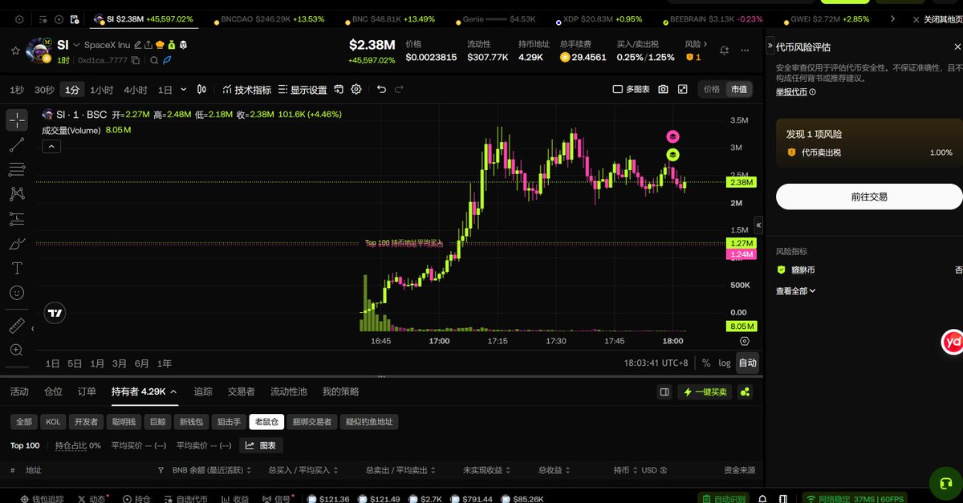
Task: Expand the 风险 details arrow
Action: [705, 44]
